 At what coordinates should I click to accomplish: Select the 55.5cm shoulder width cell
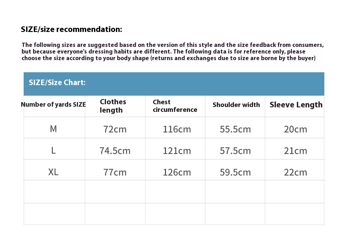pyautogui.click(x=235, y=129)
